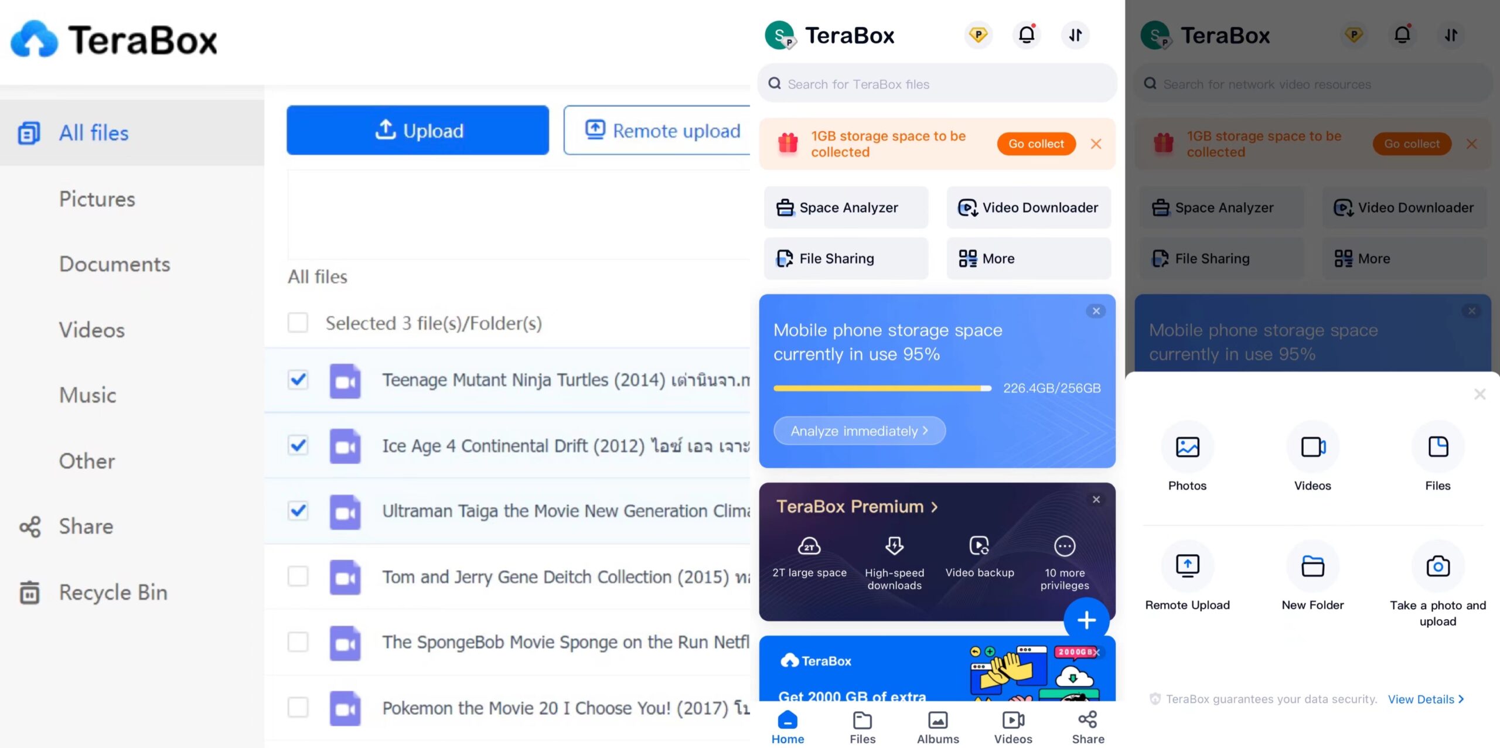Click the Search for TeraBox files input field
Image resolution: width=1500 pixels, height=748 pixels.
point(937,83)
